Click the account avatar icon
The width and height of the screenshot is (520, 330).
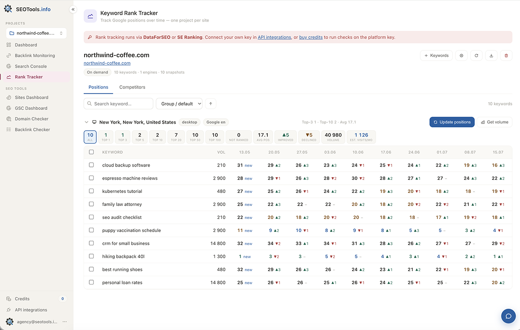[10, 321]
